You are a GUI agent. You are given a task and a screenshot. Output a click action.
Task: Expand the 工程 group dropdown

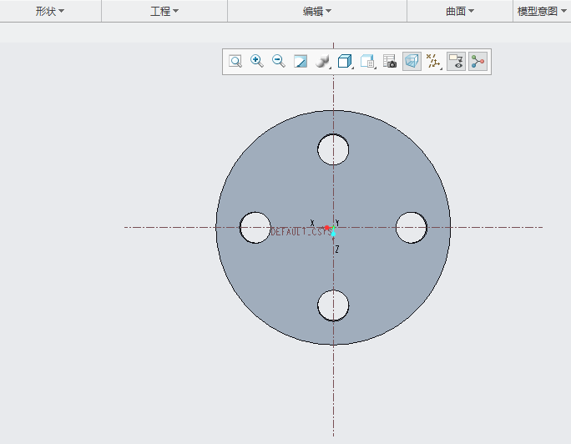(x=164, y=11)
